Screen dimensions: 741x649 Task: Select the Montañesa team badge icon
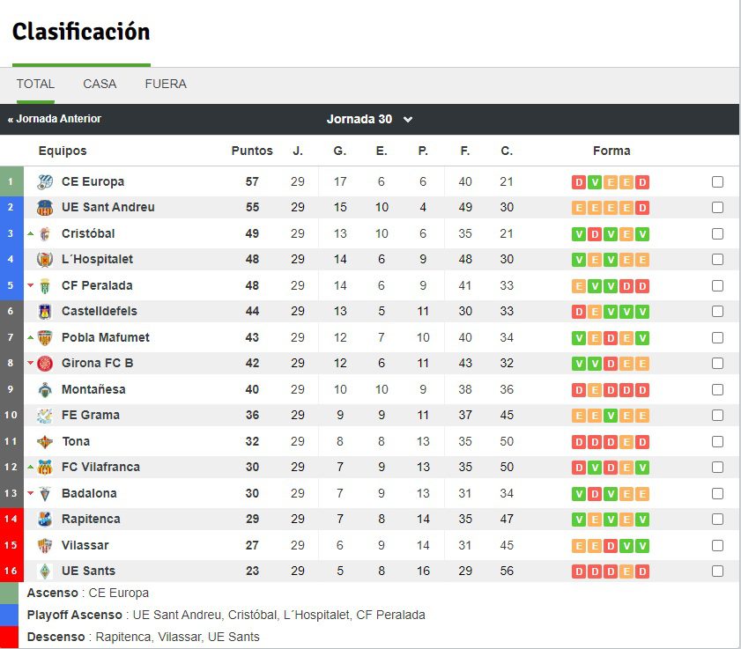[x=45, y=390]
